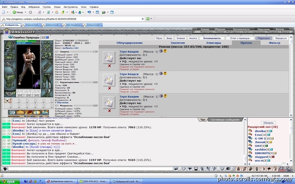
Task: Collapse the Характеристики stats section
Action: (x=56, y=82)
